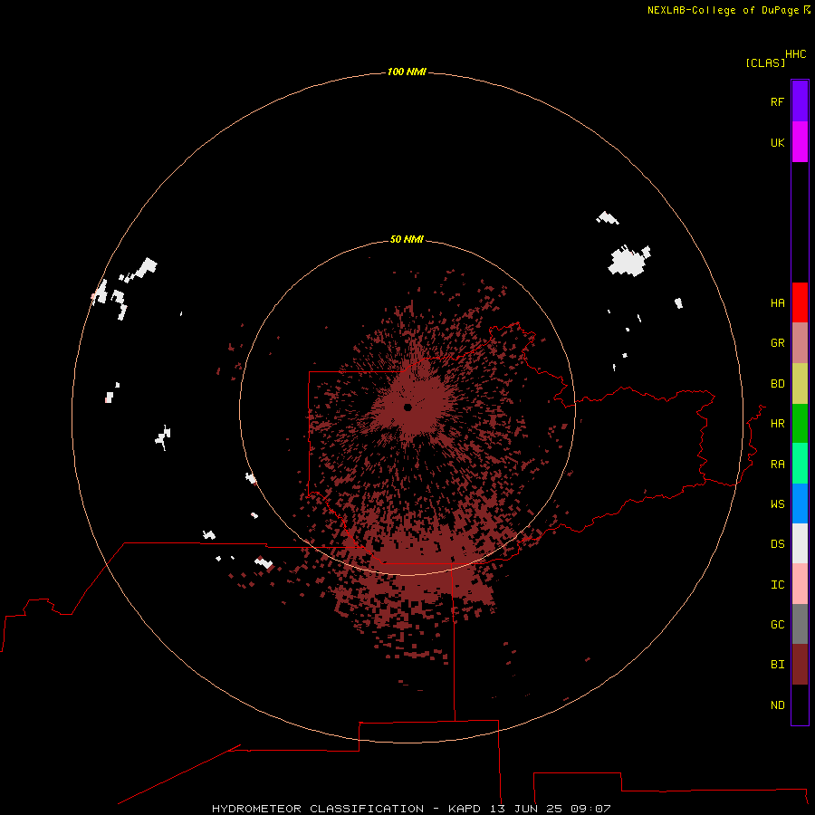Click the UK legend label
This screenshot has height=815, width=815.
[778, 142]
